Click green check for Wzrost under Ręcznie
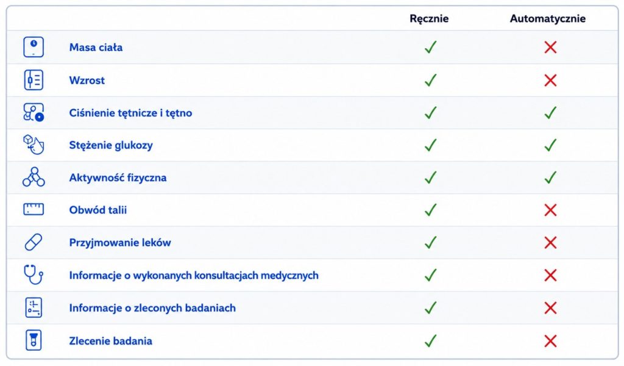624x366 pixels. [431, 80]
